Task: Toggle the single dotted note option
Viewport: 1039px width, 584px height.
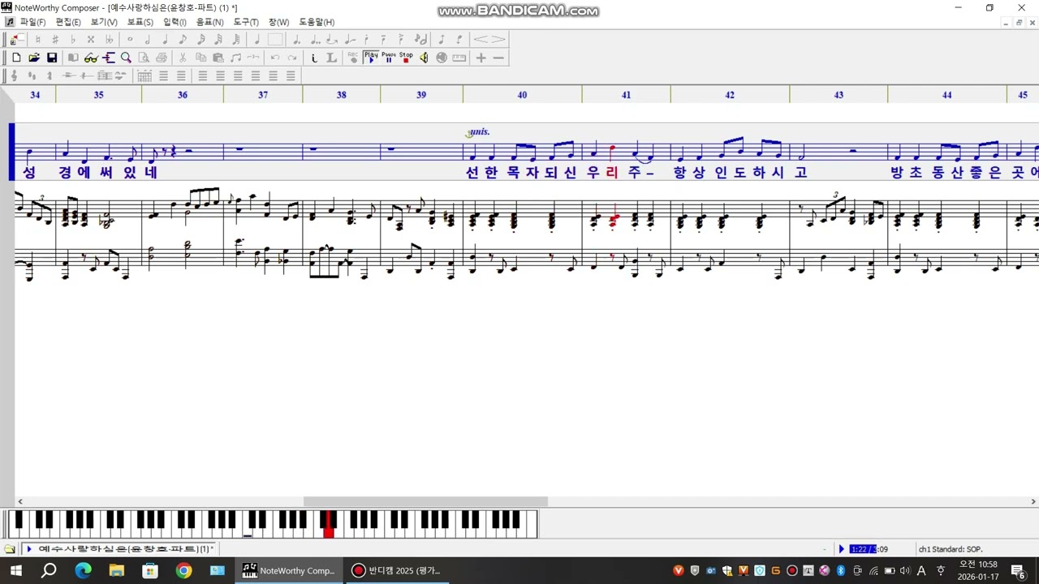Action: (296, 39)
